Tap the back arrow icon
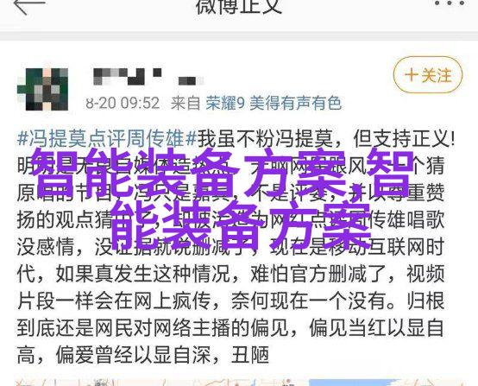 coord(29,6)
